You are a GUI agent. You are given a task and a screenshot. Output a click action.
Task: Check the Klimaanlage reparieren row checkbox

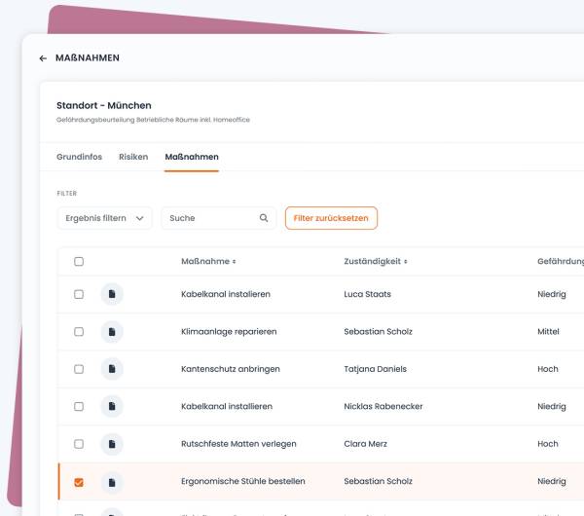coord(79,332)
